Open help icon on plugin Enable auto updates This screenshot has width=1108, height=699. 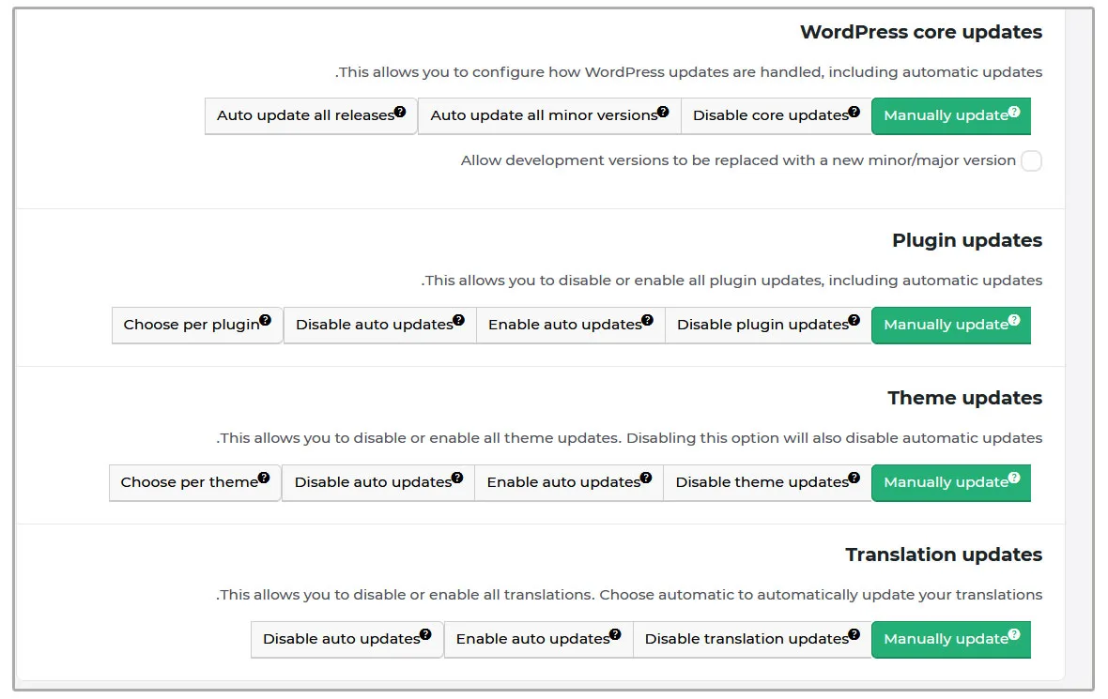coord(647,320)
